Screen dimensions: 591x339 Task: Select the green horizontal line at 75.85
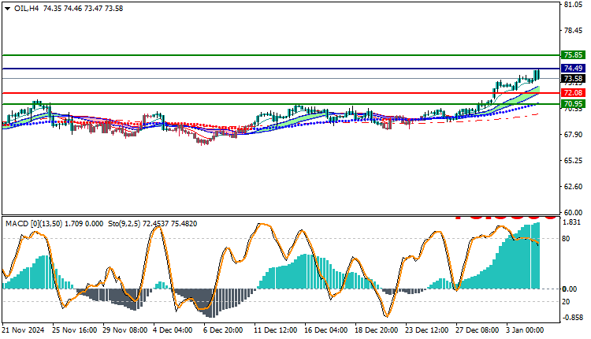pyautogui.click(x=281, y=55)
